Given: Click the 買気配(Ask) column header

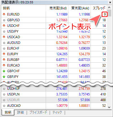Looking at the screenshot, I should [x=79, y=8].
